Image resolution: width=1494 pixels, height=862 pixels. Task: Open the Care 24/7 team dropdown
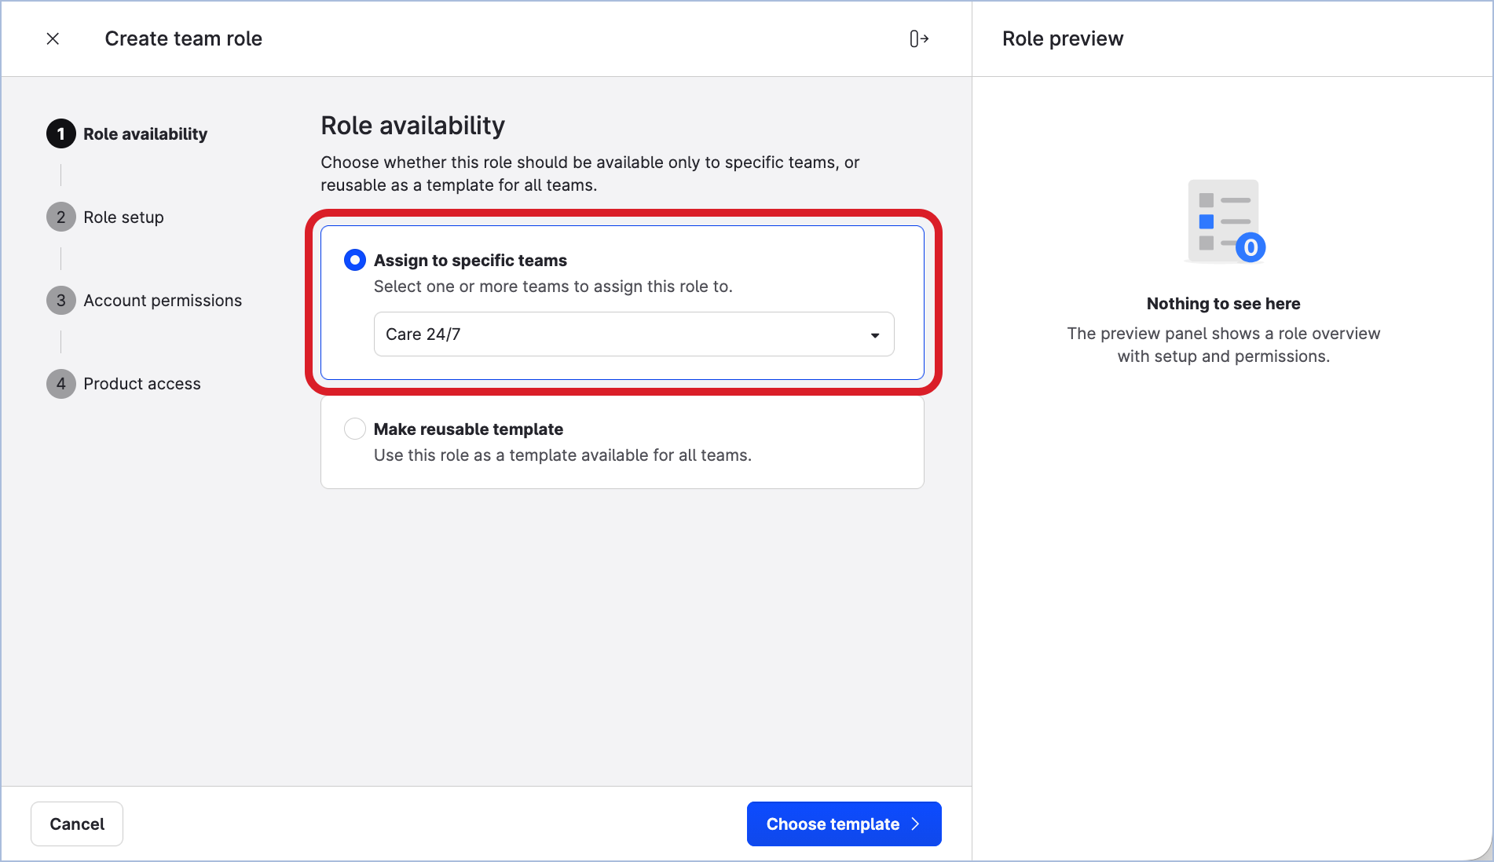[621, 334]
